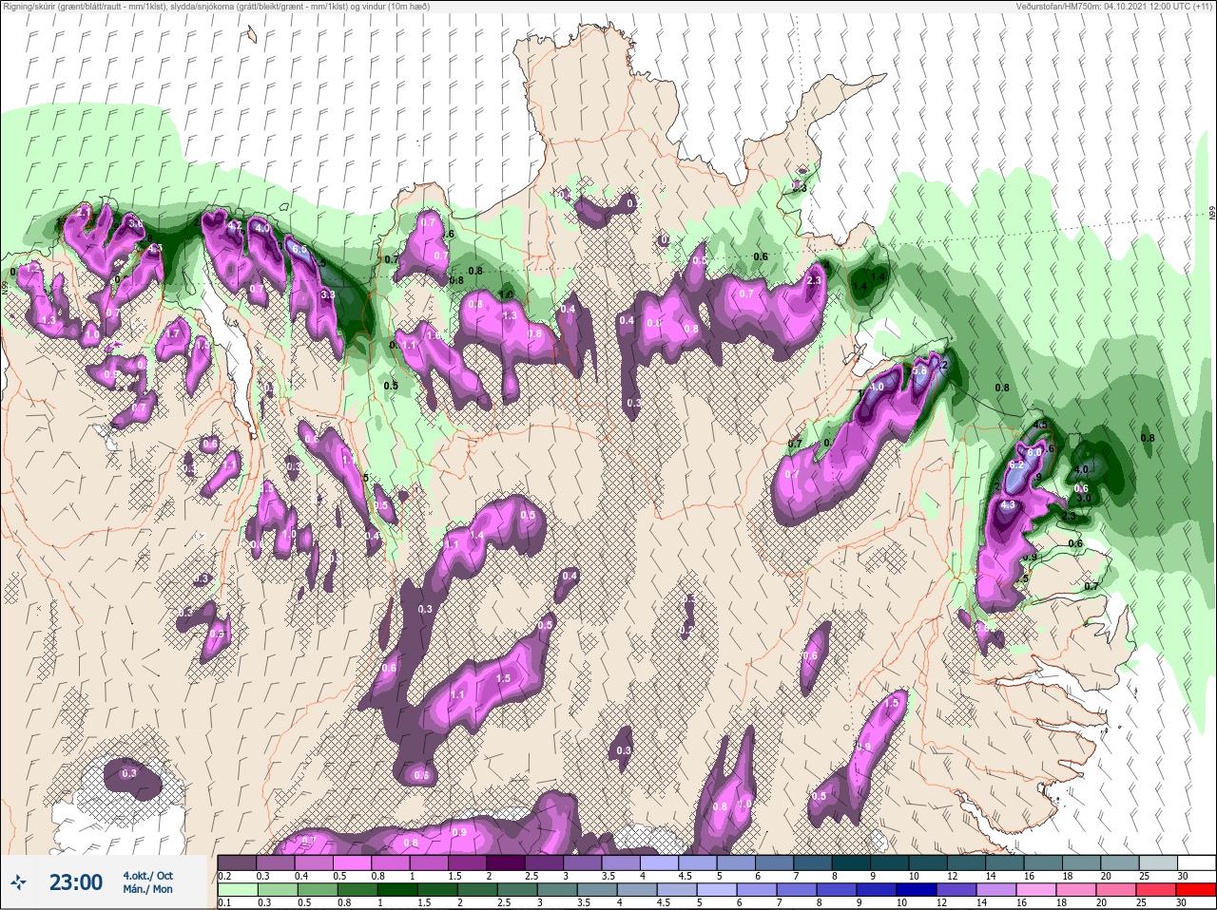Click the 'Mán./ Mon' weekday text

coord(147,890)
